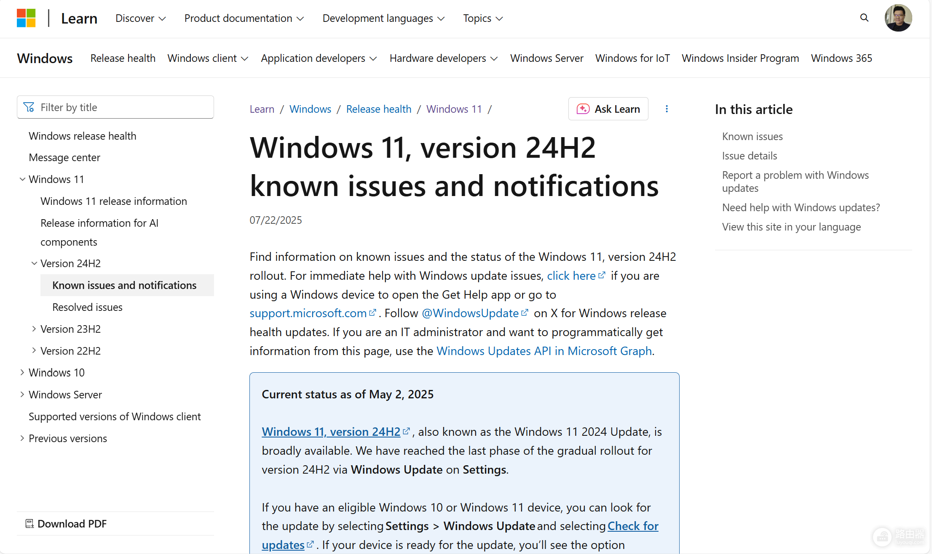The height and width of the screenshot is (554, 932).
Task: Jump to Known issues section
Action: coord(752,136)
